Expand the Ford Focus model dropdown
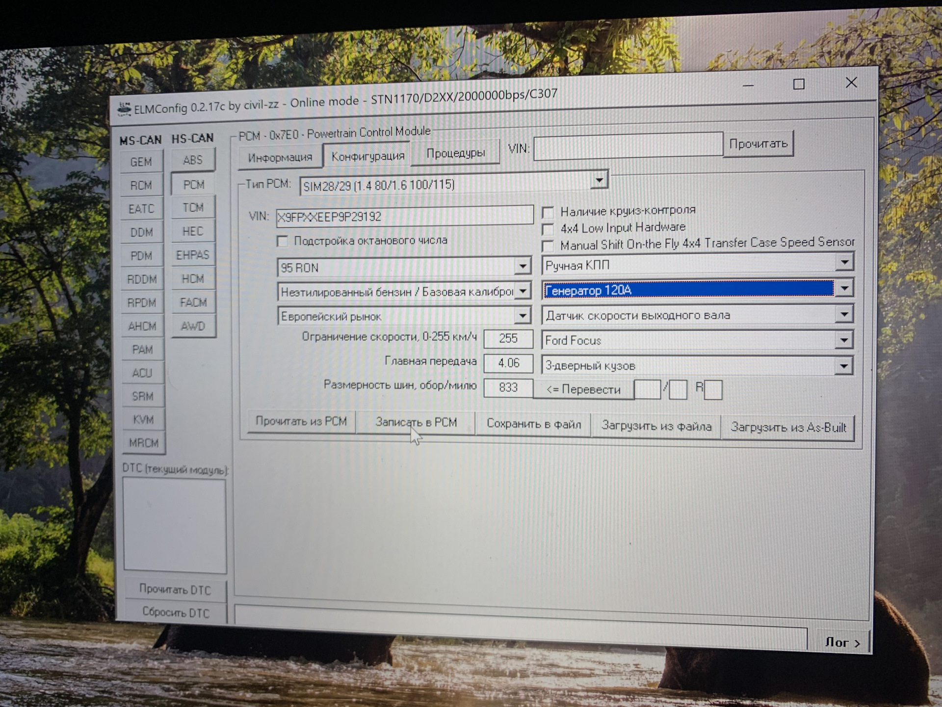This screenshot has width=942, height=707. 844,340
